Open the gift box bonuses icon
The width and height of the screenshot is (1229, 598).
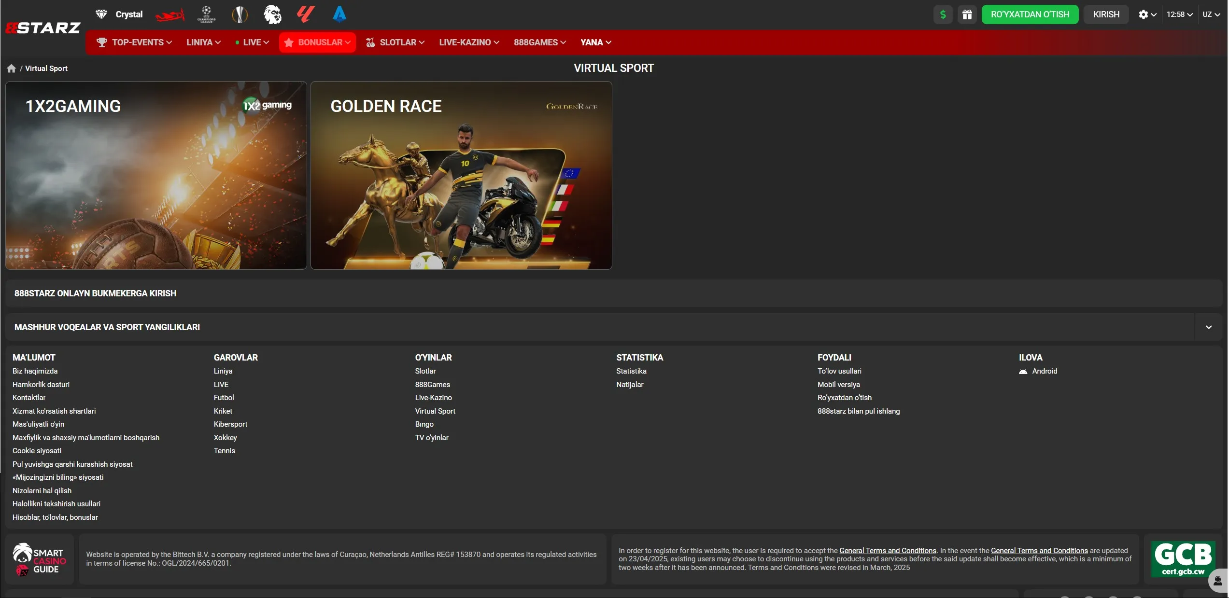pos(967,14)
